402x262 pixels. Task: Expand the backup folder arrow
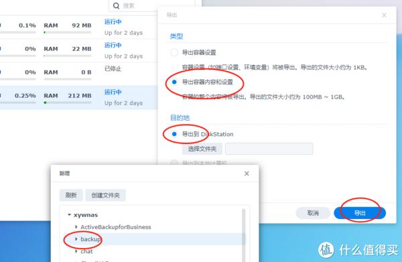pyautogui.click(x=76, y=239)
